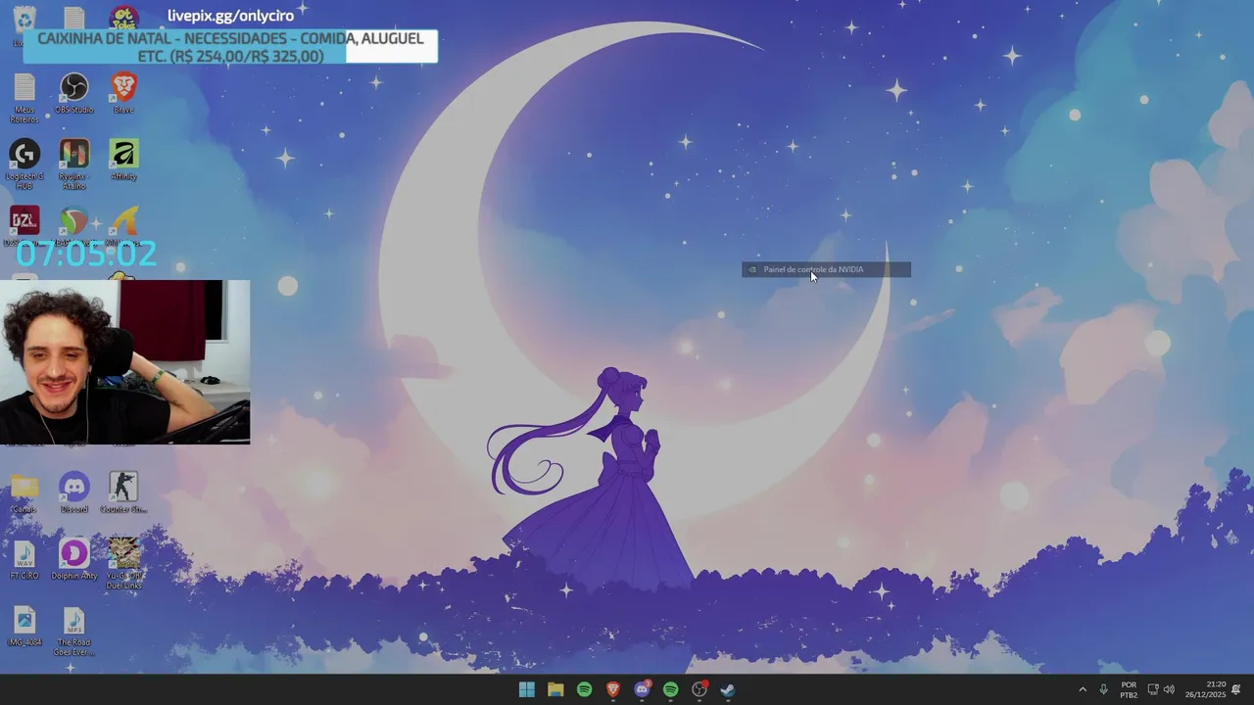This screenshot has height=705, width=1254.
Task: Open File Explorer from the taskbar
Action: 555,689
